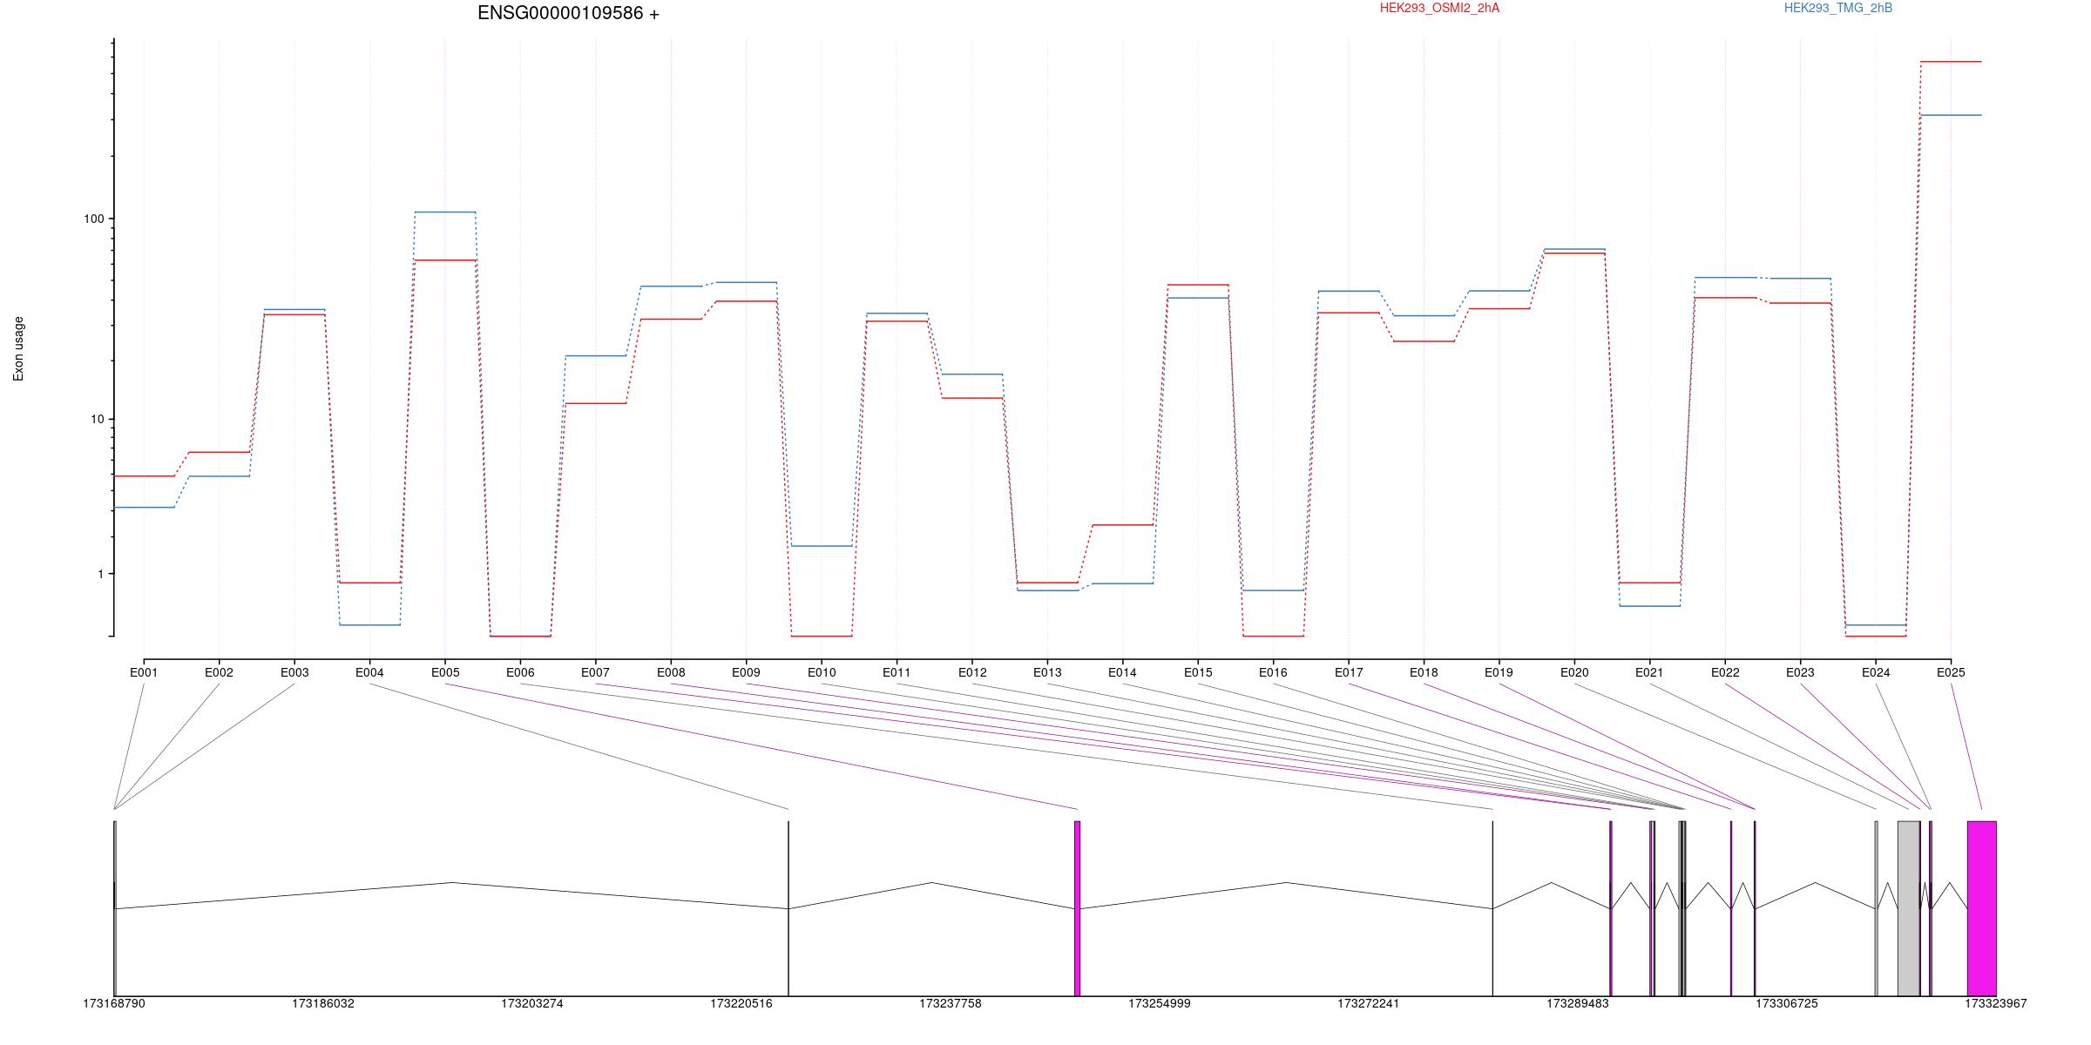
Task: Click exon label E007
Action: click(595, 672)
